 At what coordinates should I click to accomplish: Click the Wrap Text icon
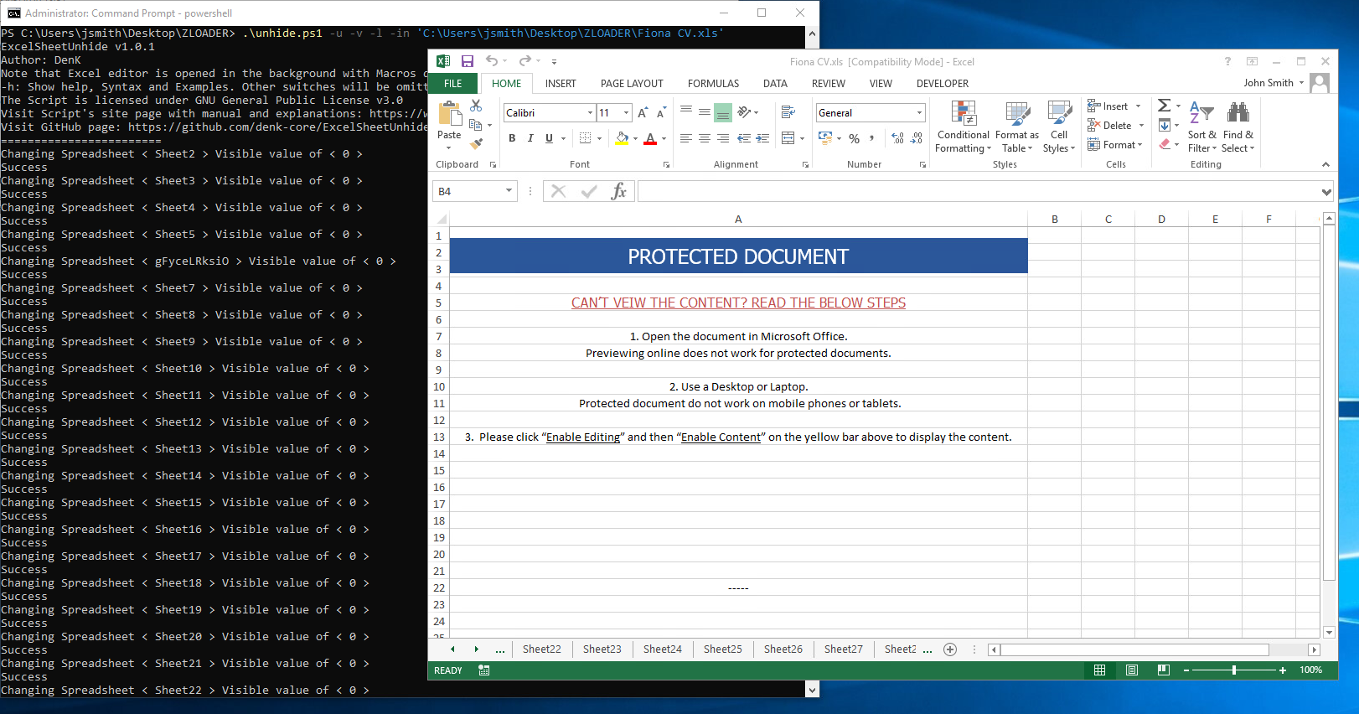(788, 112)
